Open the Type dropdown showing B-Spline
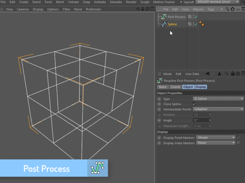245x183 pixels. coord(218,98)
